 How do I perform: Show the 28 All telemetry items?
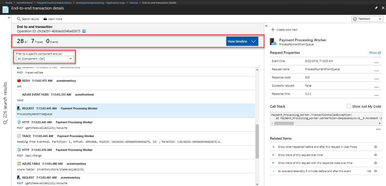22,41
